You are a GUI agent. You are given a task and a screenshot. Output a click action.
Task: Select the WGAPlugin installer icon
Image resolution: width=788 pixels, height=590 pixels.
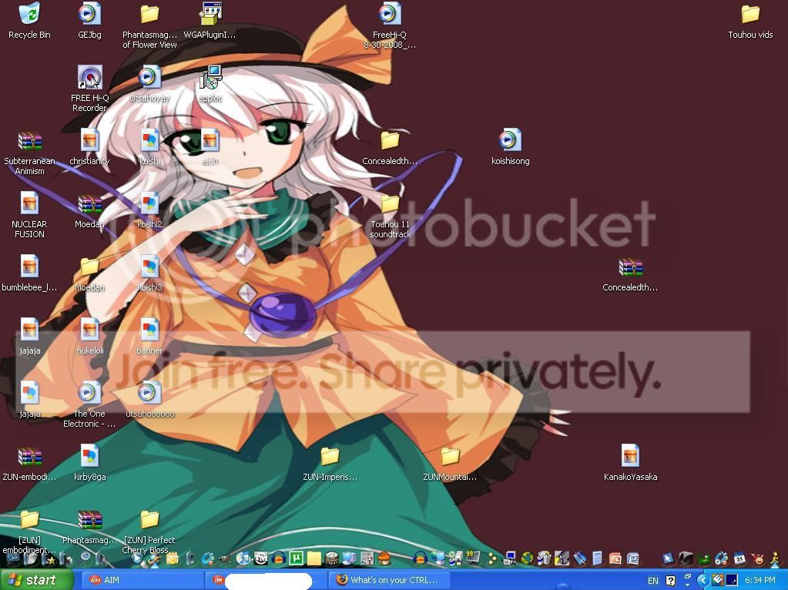coord(210,15)
